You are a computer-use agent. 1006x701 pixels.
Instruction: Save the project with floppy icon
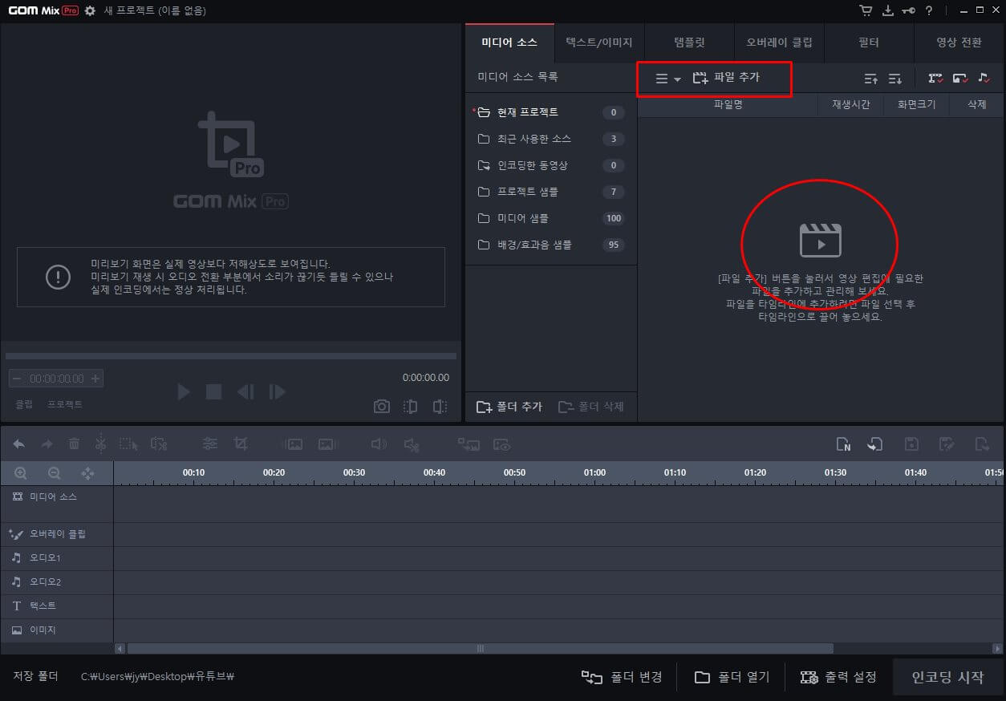pyautogui.click(x=911, y=444)
